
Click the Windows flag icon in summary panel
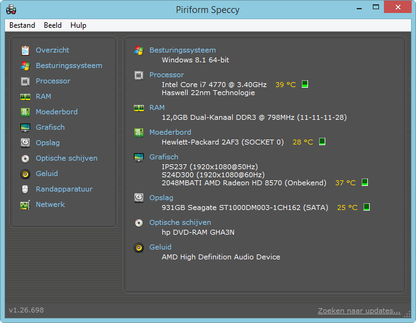[x=139, y=50]
